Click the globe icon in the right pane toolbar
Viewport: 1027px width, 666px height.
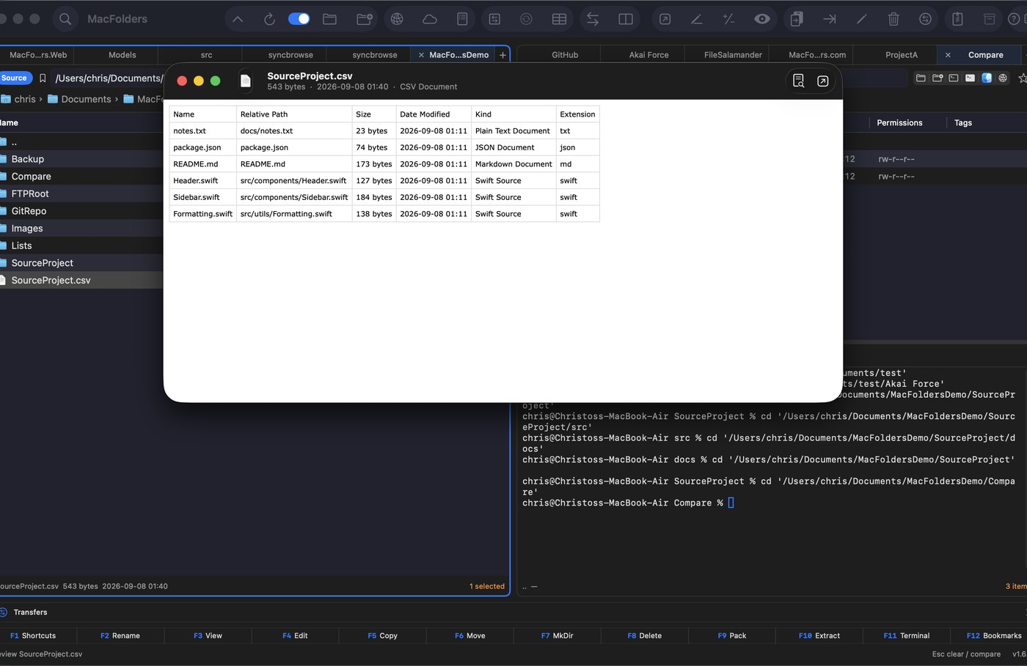pyautogui.click(x=1003, y=78)
